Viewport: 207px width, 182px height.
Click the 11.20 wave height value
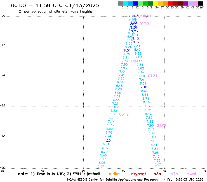tap(106, 141)
